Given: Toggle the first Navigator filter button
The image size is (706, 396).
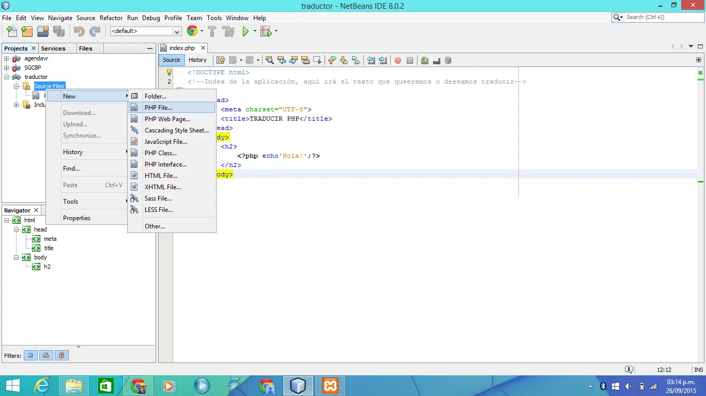Looking at the screenshot, I should coord(30,355).
